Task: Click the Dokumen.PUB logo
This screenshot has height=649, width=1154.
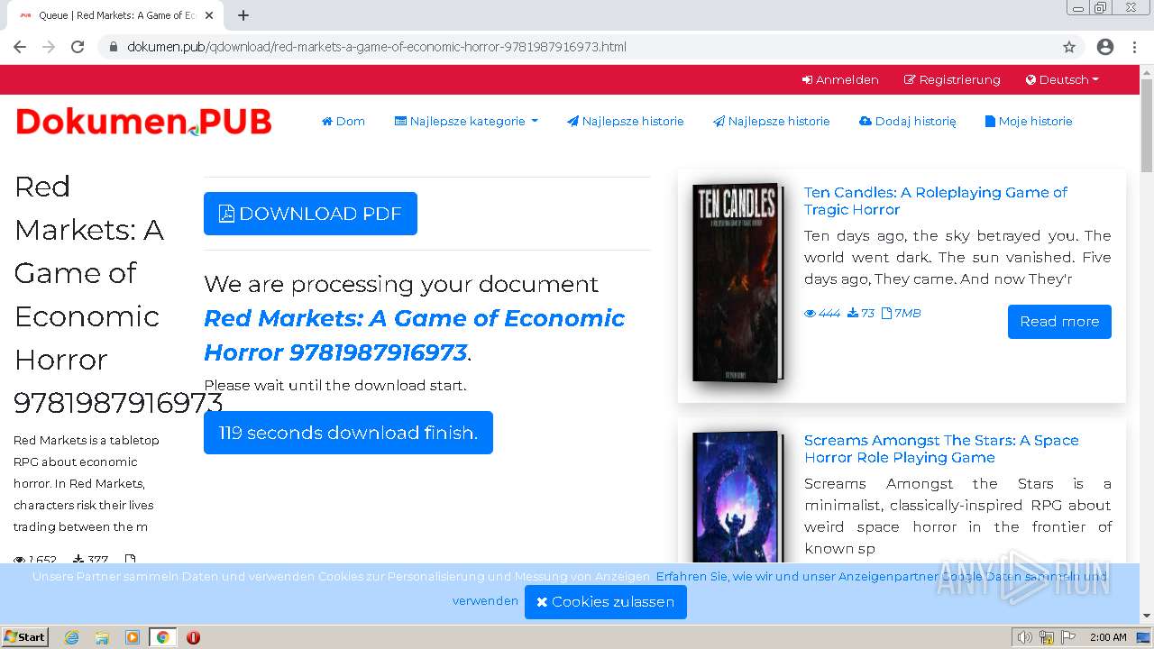Action: [x=143, y=122]
